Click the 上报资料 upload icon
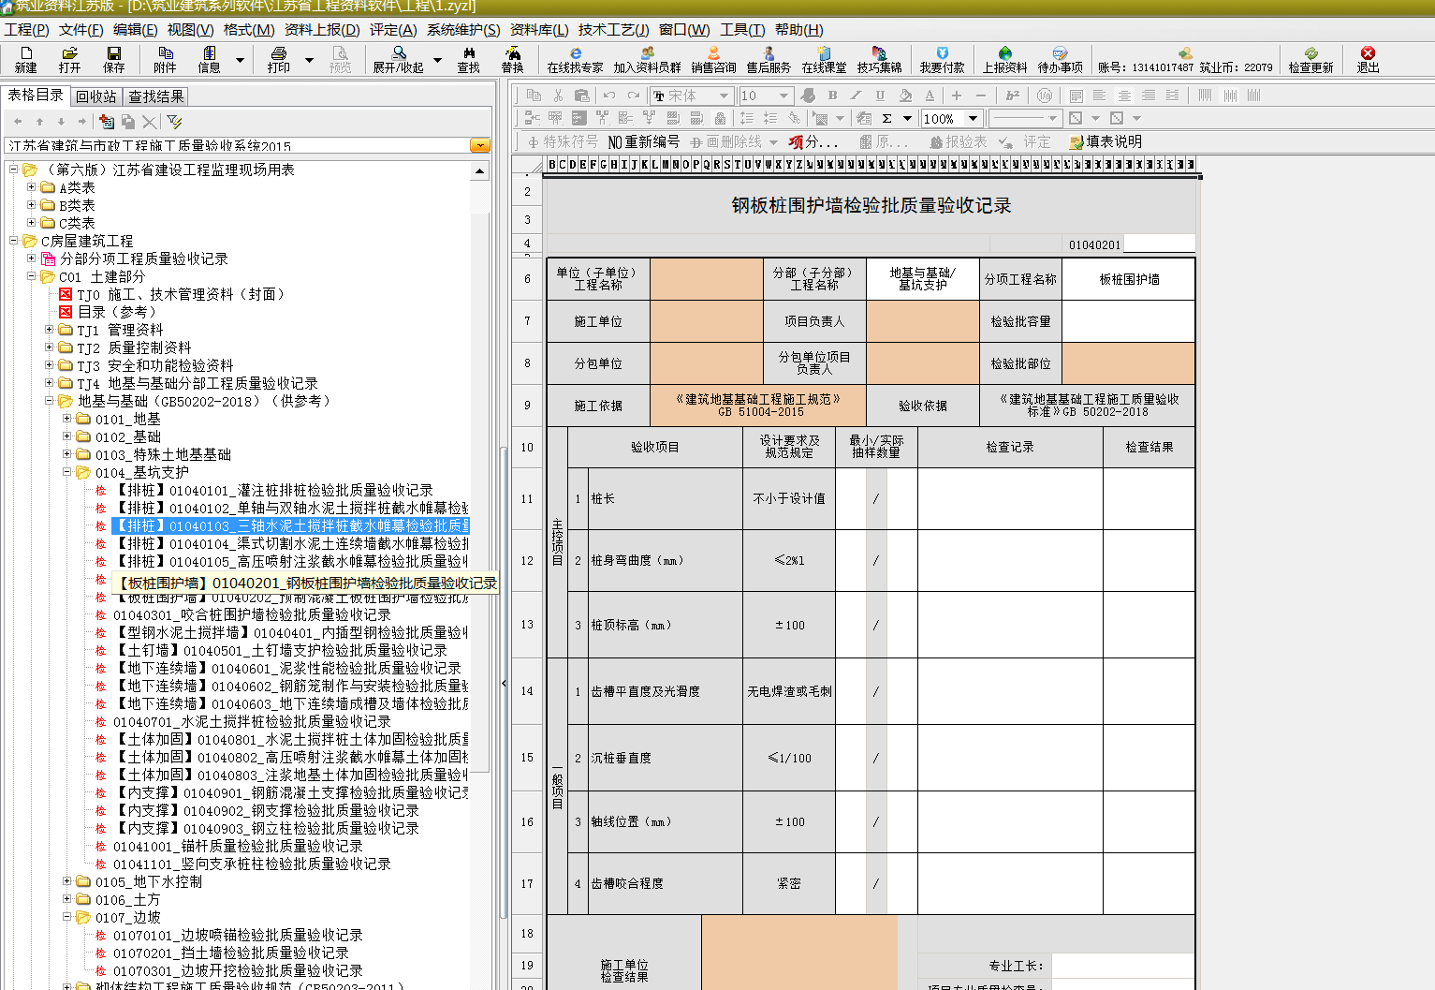The width and height of the screenshot is (1435, 990). pos(1004,60)
